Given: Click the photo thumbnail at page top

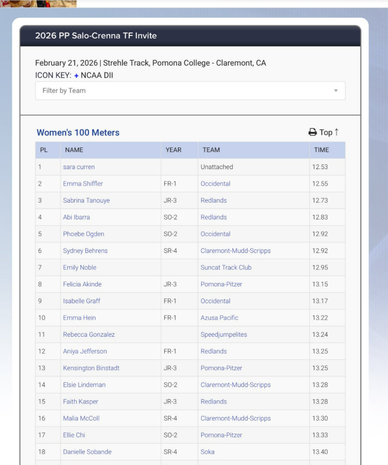Looking at the screenshot, I should (38, 3).
